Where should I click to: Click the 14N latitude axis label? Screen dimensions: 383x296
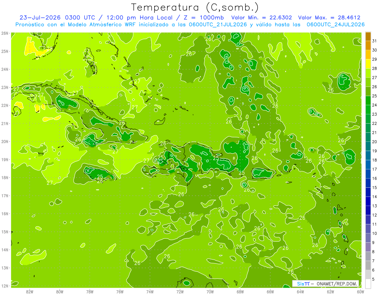pyautogui.click(x=4, y=250)
